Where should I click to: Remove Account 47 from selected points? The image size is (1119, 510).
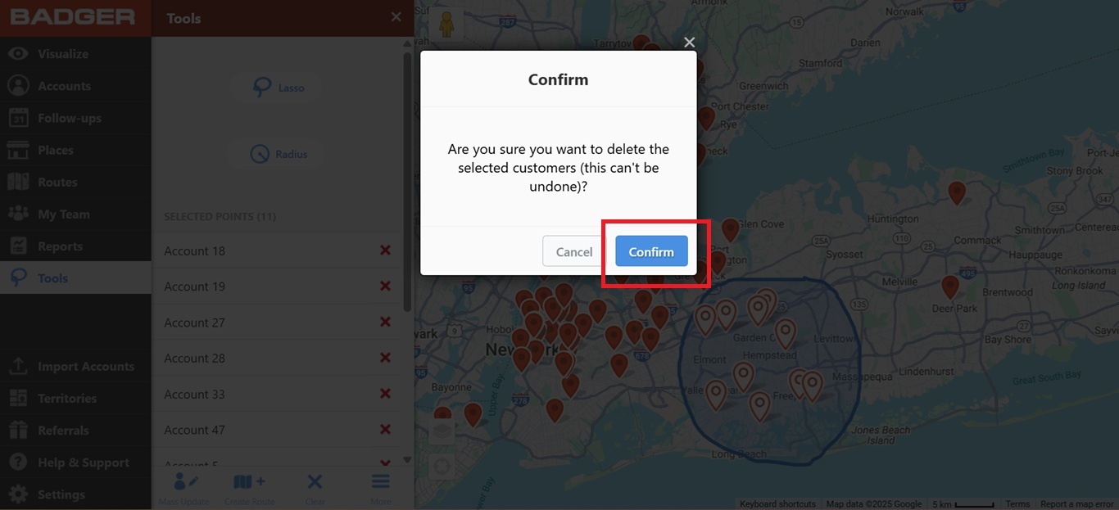point(385,430)
